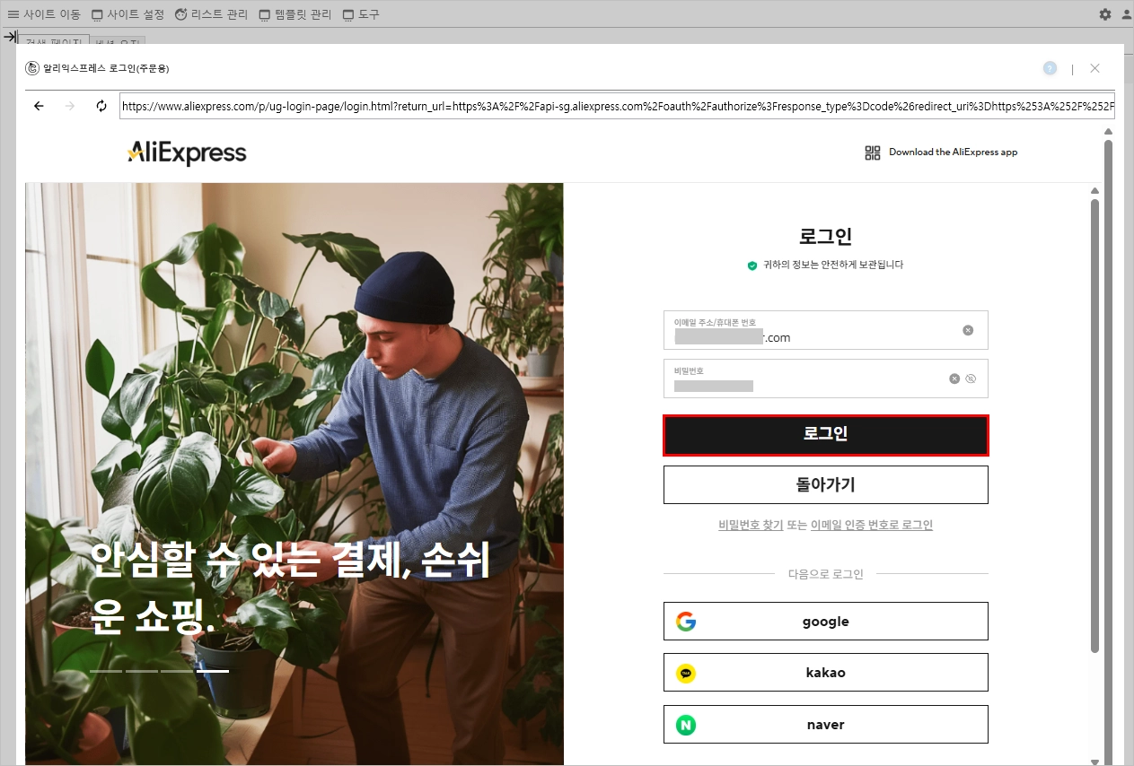Open the 템플릿 관리 menu
The height and width of the screenshot is (766, 1134).
294,14
